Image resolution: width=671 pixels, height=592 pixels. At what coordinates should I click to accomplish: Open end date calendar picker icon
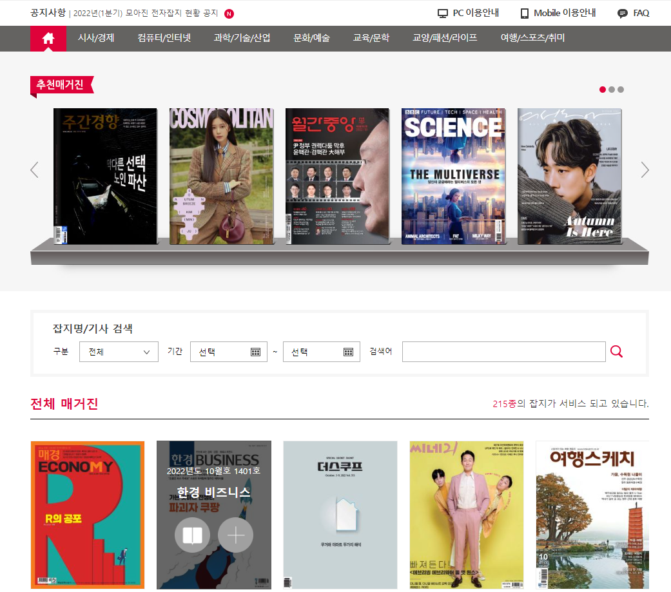pos(348,352)
